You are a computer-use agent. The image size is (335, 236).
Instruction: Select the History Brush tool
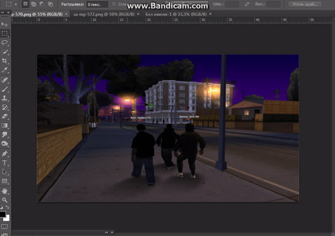(4, 107)
